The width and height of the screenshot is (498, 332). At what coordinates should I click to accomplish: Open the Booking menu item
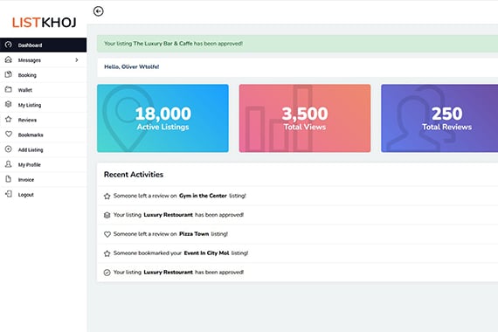(x=43, y=75)
